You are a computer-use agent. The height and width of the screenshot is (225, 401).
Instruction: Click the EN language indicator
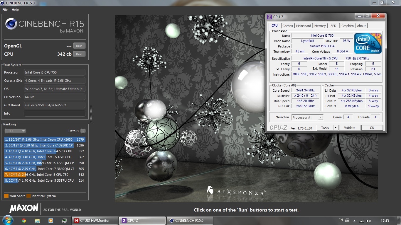click(341, 220)
